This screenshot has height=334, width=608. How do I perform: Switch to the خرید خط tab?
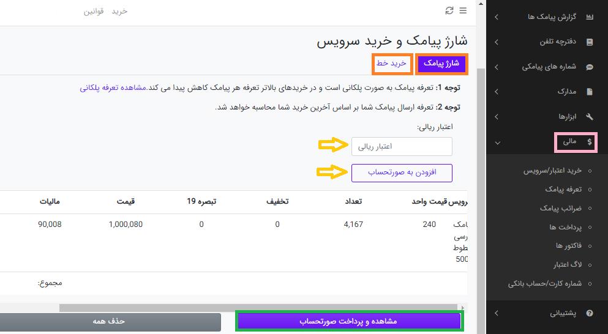(391, 64)
